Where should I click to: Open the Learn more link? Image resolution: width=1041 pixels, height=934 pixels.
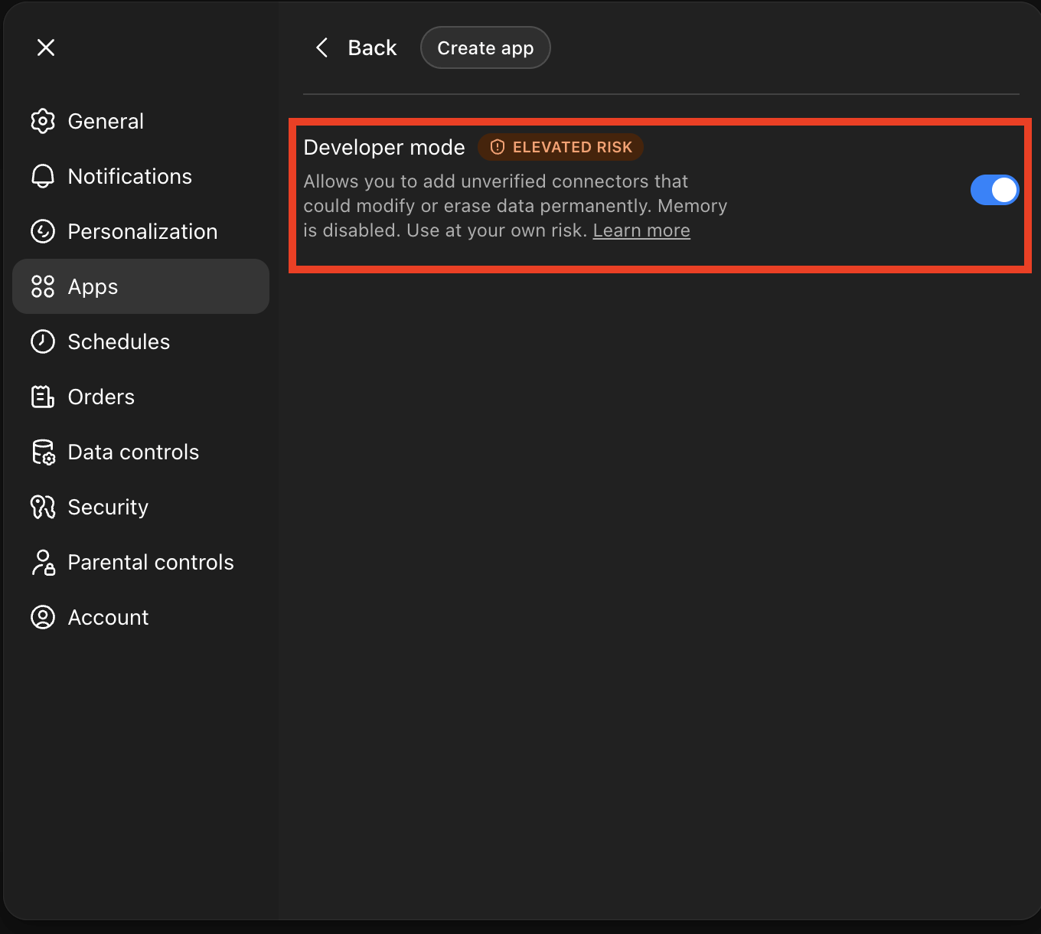click(x=641, y=230)
